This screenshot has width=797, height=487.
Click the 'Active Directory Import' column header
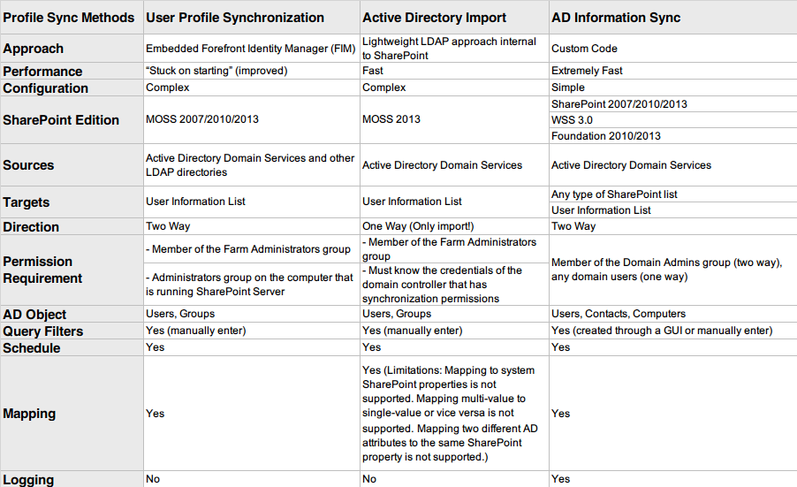[454, 18]
